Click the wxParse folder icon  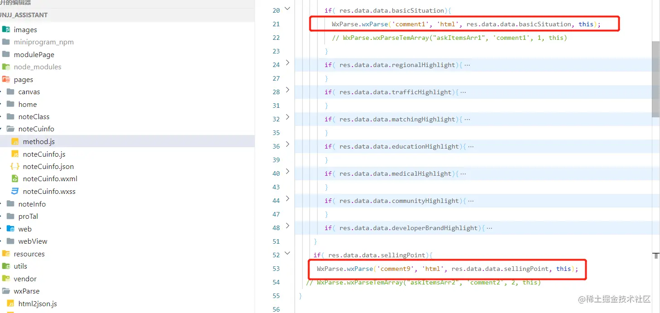6,291
